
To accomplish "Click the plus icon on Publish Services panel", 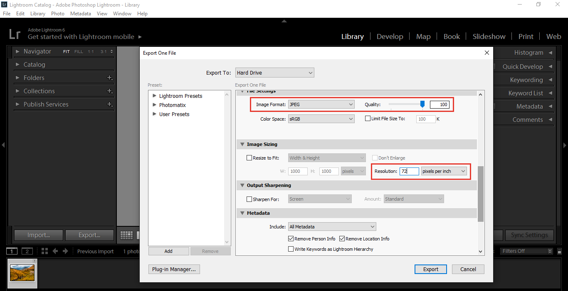I will 110,104.
